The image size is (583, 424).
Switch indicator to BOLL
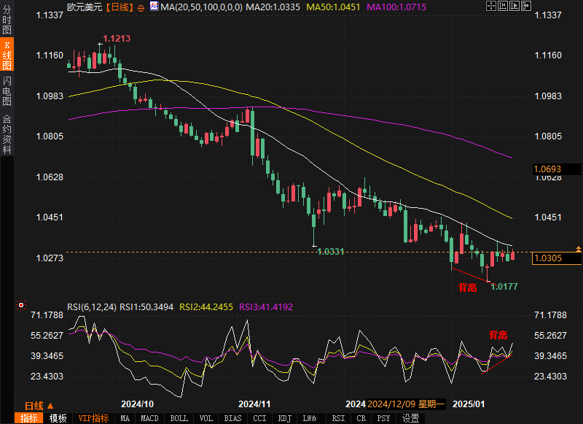tap(179, 418)
